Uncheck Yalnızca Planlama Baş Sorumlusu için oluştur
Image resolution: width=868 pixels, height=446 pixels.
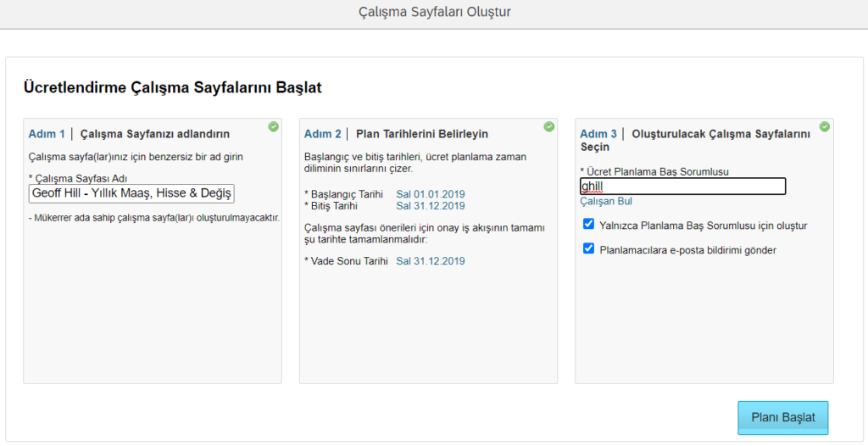(x=588, y=225)
